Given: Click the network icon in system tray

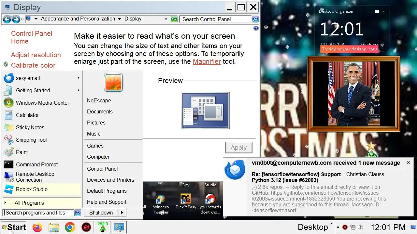Looking at the screenshot, I should pyautogui.click(x=353, y=227).
